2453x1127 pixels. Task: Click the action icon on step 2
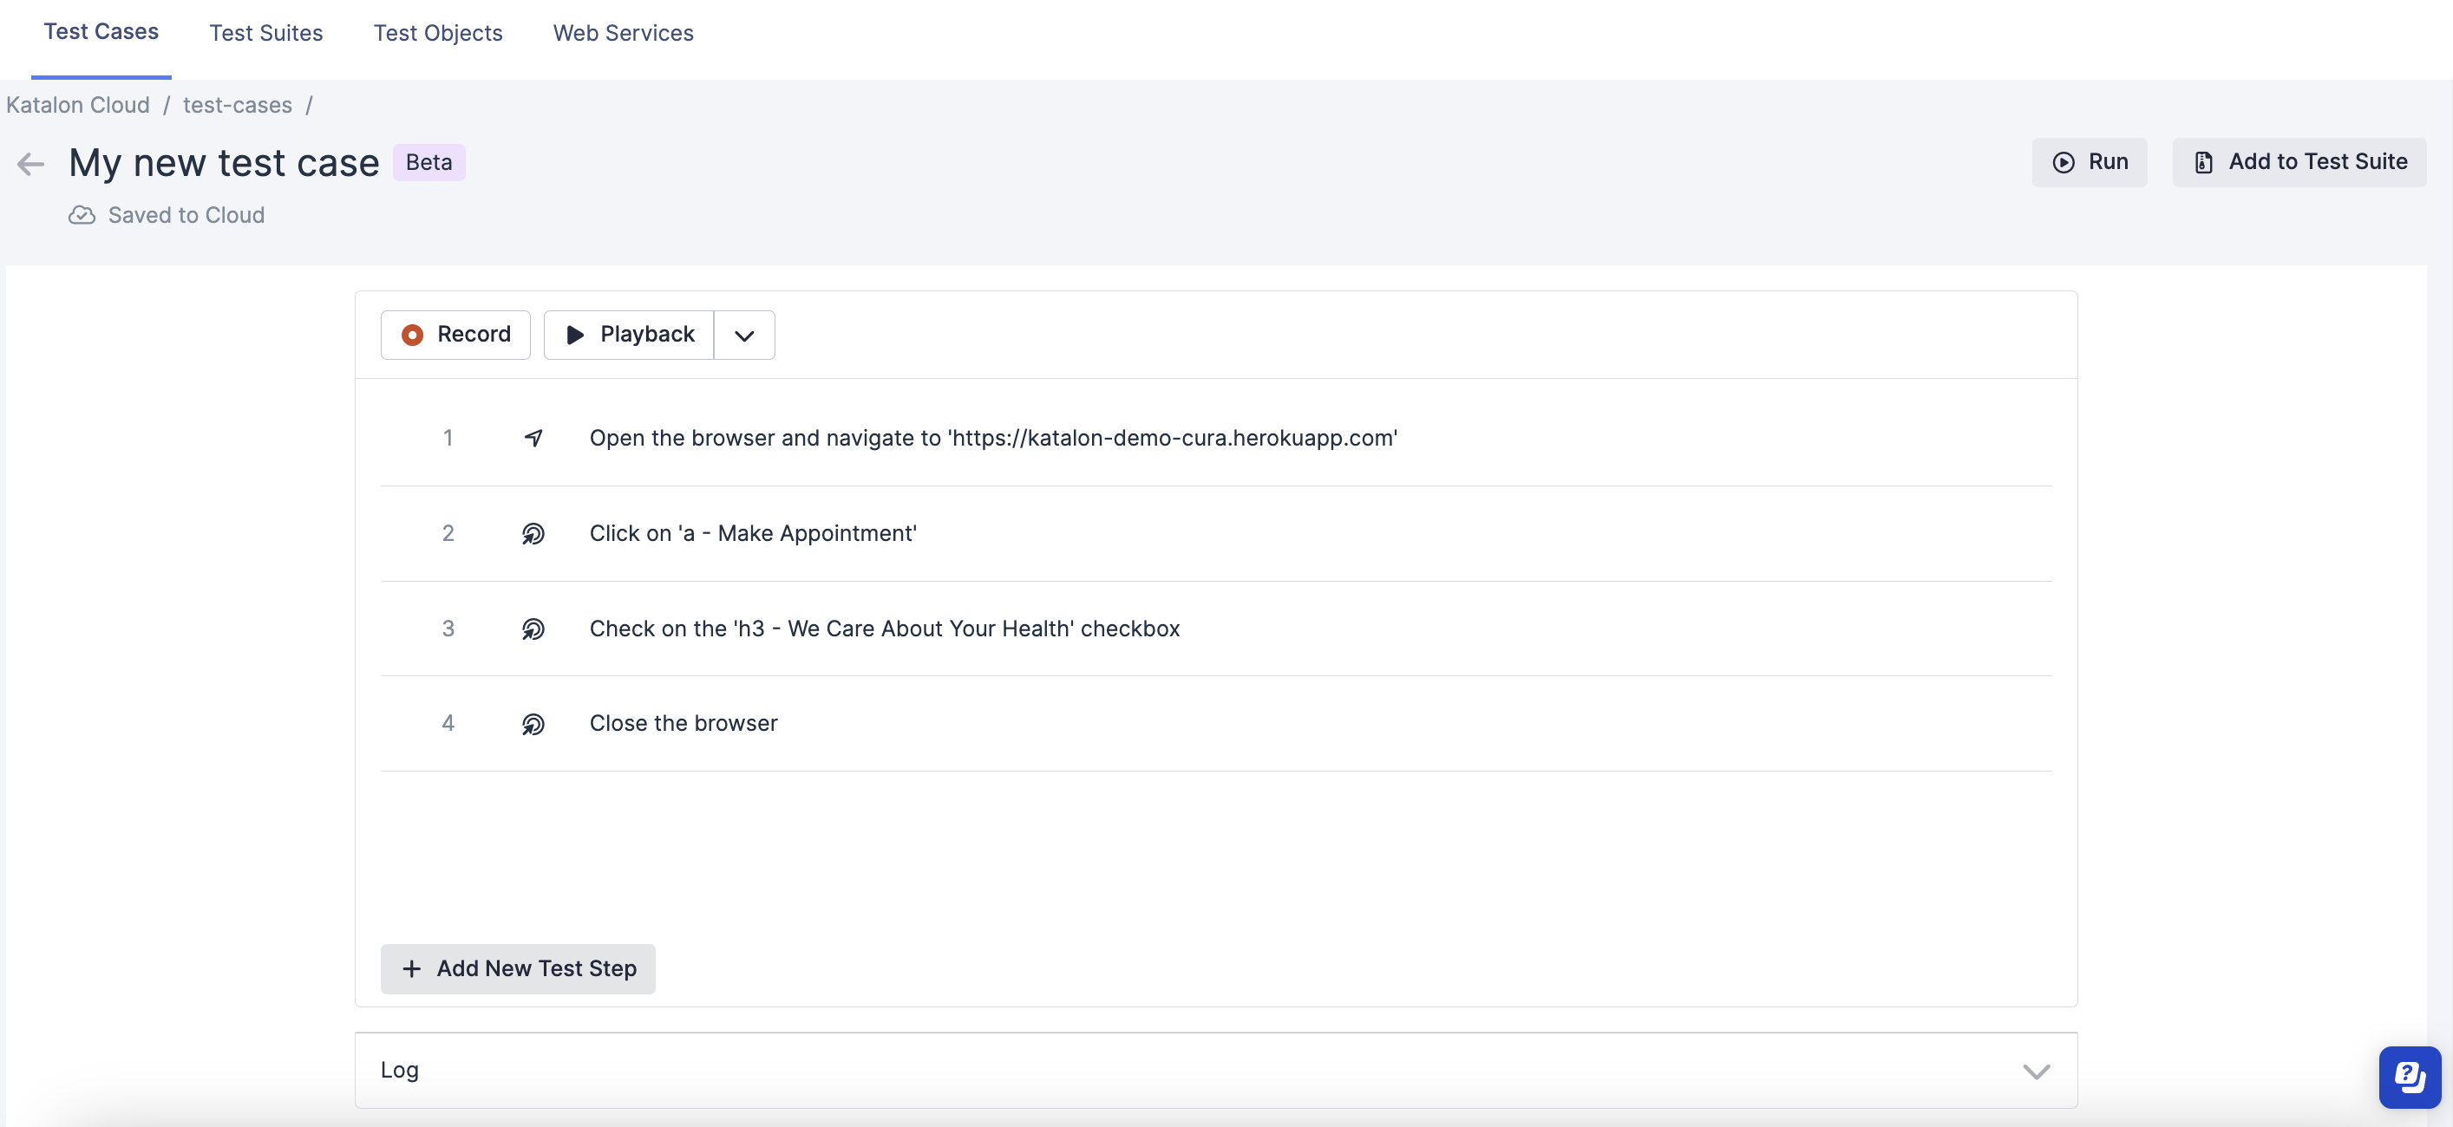point(533,533)
